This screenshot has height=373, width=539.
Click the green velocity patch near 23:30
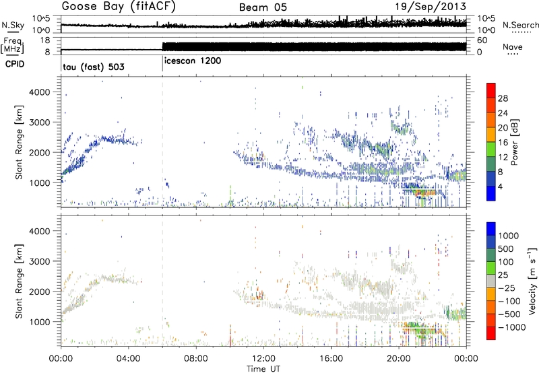[457, 314]
